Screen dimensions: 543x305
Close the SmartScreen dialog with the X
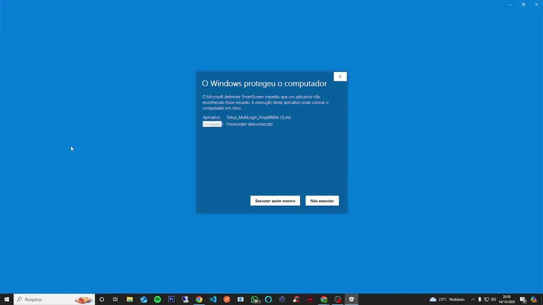click(x=340, y=77)
